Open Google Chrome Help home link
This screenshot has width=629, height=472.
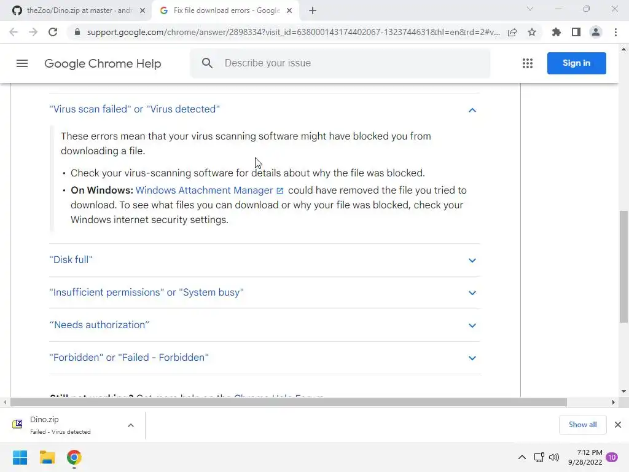pos(103,63)
